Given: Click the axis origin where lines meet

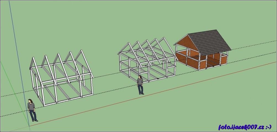Looking at the screenshot, I should [29, 126].
